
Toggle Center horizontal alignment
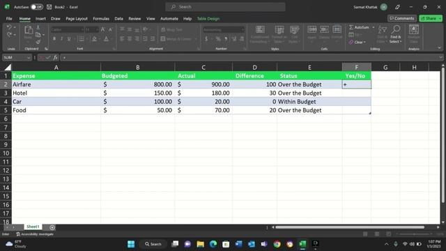130,39
